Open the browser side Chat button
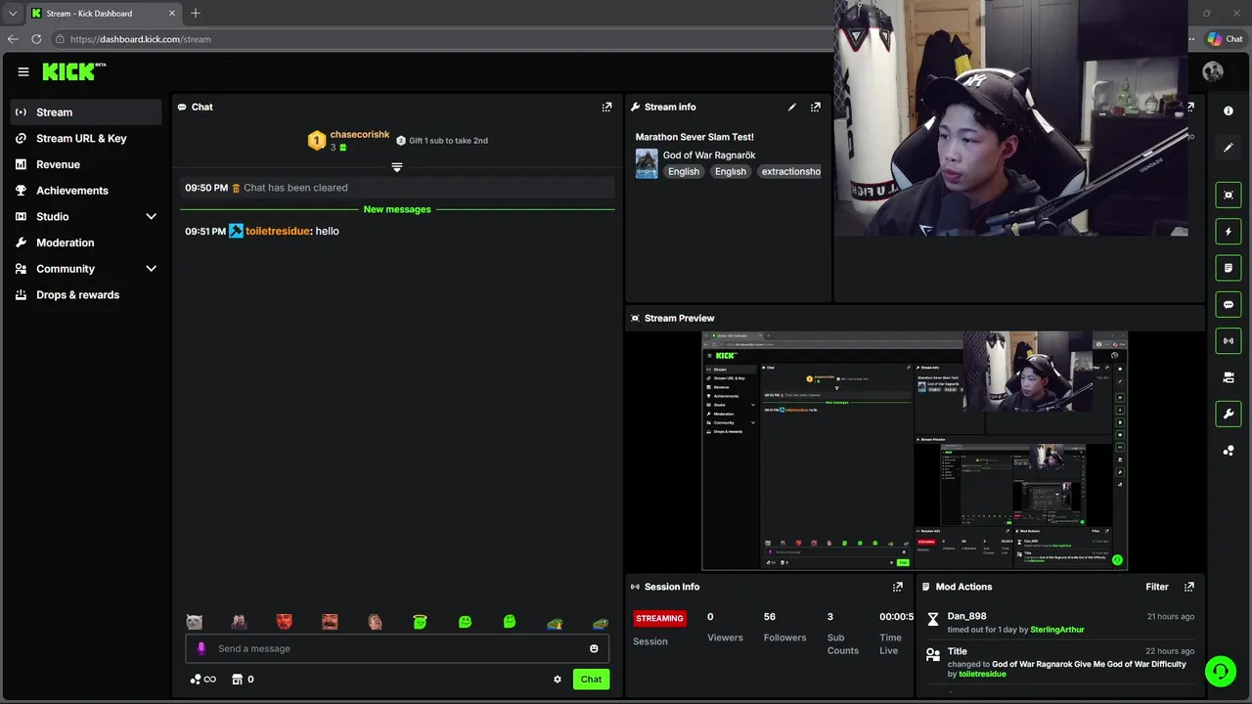The width and height of the screenshot is (1252, 704). click(x=1226, y=39)
